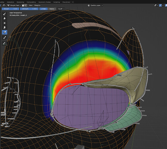Switch to the Scripting workspace tab
Viewport: 167px width, 149px height.
click(x=57, y=2)
